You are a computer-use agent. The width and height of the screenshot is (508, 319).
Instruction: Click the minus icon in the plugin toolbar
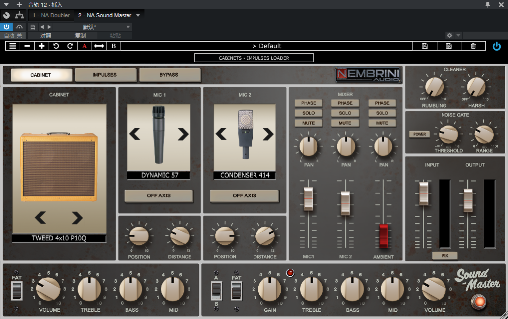click(x=27, y=46)
